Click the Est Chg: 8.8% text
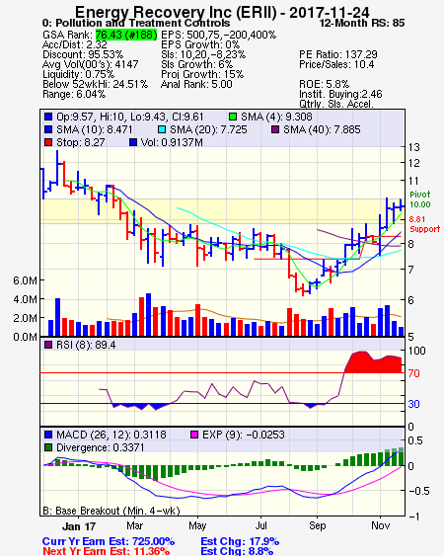 pyautogui.click(x=237, y=551)
